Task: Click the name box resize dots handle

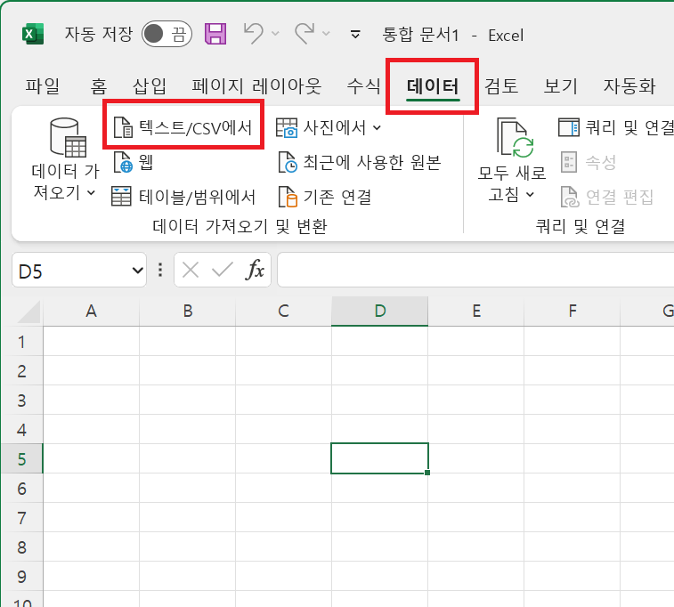Action: [160, 271]
